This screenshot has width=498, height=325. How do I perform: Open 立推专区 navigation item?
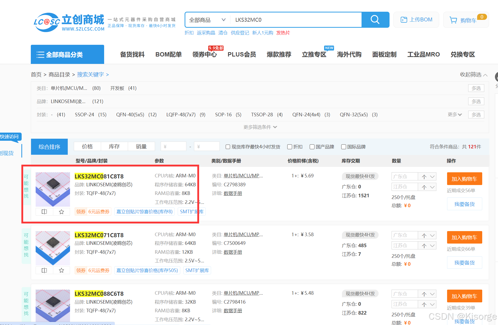314,54
